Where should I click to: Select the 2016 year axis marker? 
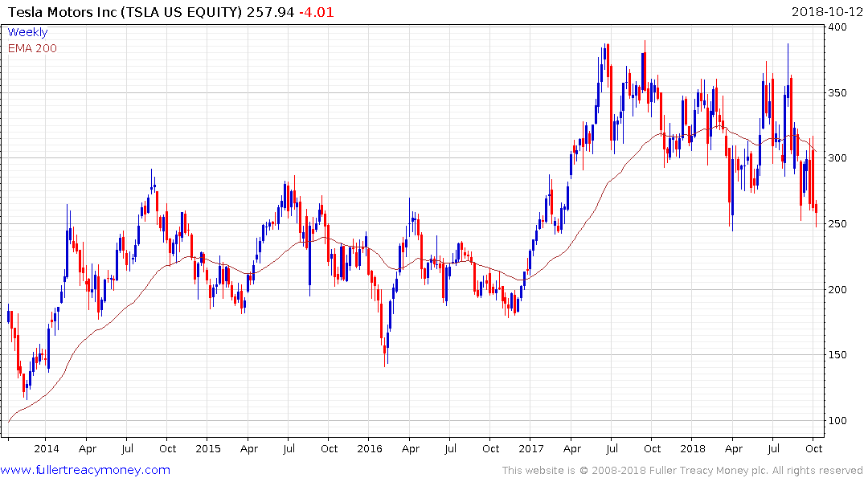pos(369,448)
